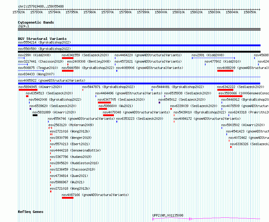Click nsv6545012 (Sedlazeck2020) label
This screenshot has height=222, width=269.
click(182, 100)
